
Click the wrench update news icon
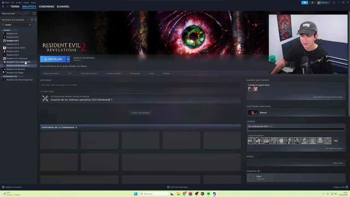[45, 99]
